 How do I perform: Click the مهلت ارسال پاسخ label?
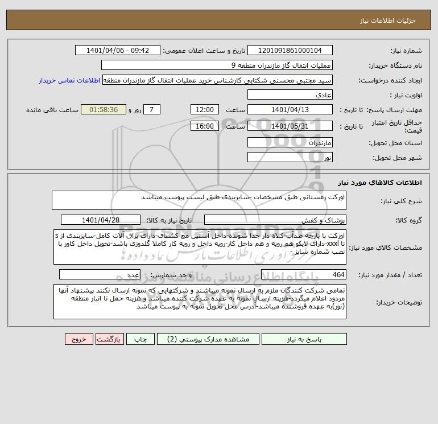pos(394,110)
